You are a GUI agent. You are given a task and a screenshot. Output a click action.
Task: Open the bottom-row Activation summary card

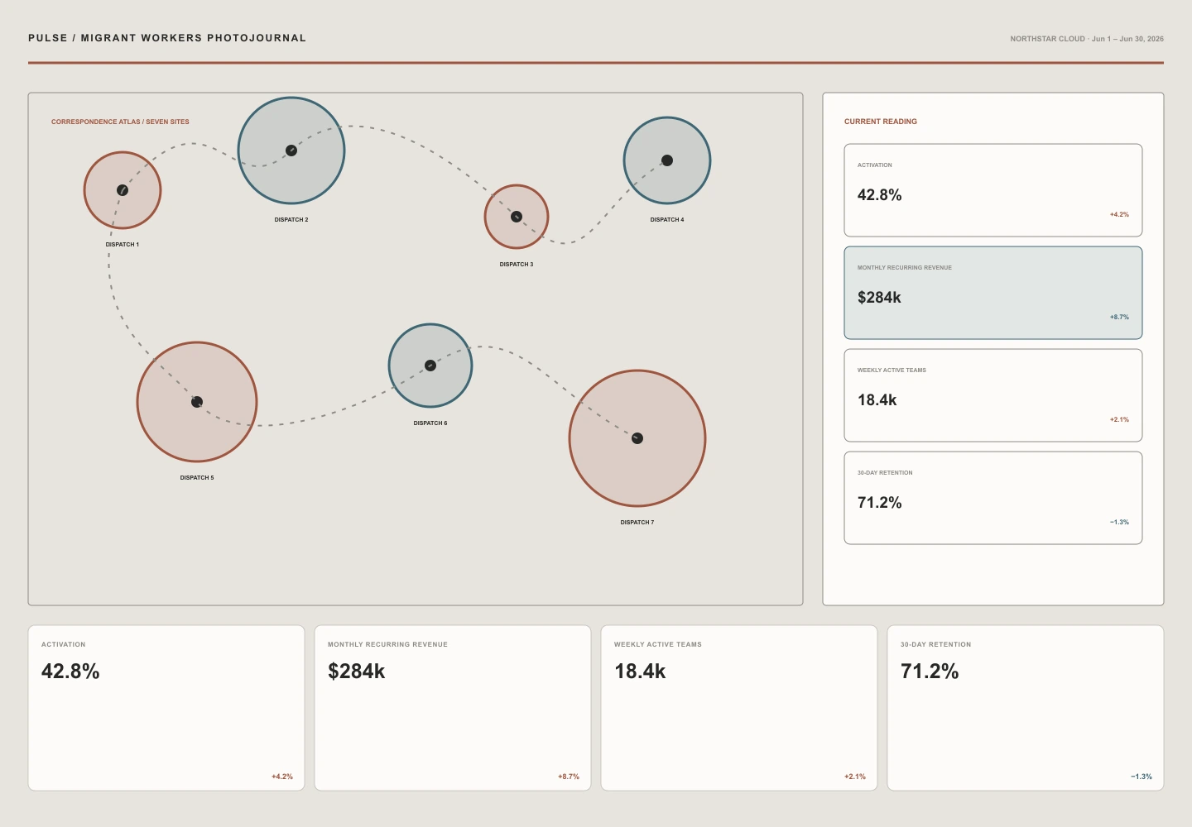166,708
